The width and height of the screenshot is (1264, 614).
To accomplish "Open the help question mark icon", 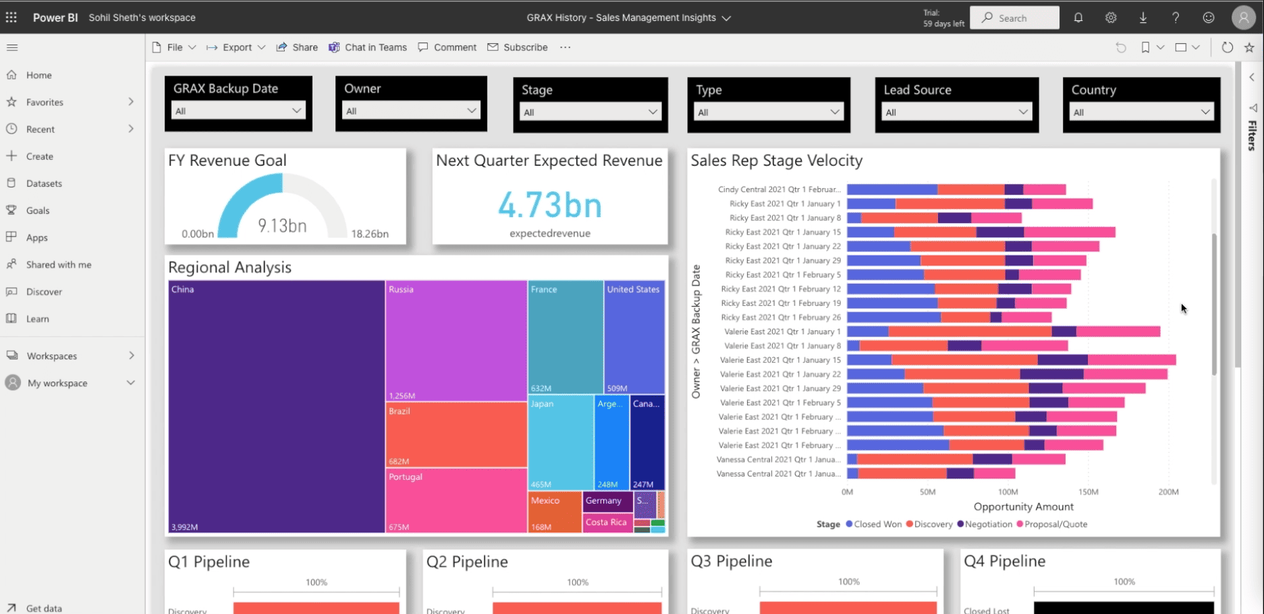I will coord(1176,18).
